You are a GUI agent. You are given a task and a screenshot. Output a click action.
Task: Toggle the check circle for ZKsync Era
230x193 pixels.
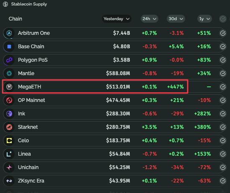[223, 181]
